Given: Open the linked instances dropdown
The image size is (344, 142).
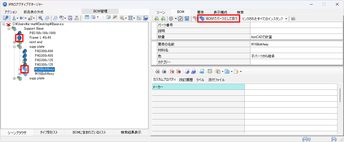Looking at the screenshot, I should pyautogui.click(x=286, y=19).
